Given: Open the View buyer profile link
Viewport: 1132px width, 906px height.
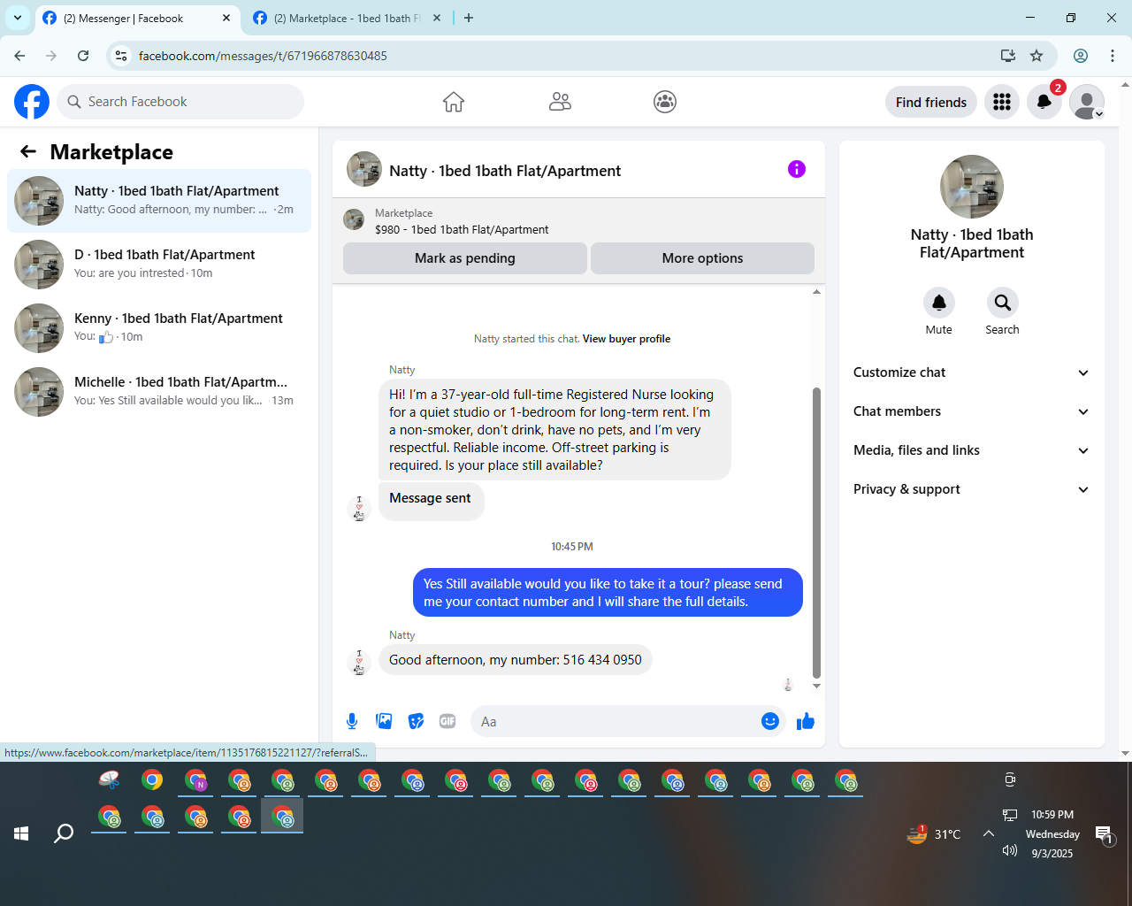Looking at the screenshot, I should pyautogui.click(x=626, y=339).
